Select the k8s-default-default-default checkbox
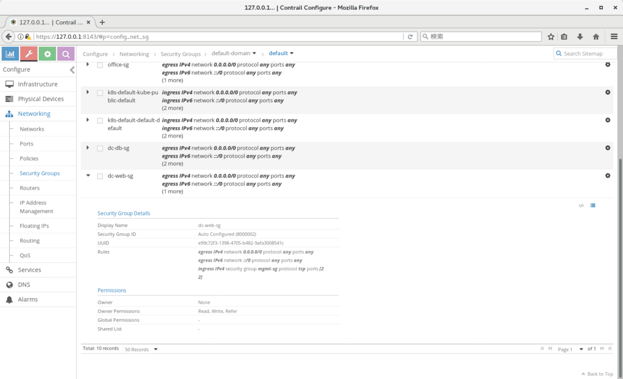 [100, 120]
